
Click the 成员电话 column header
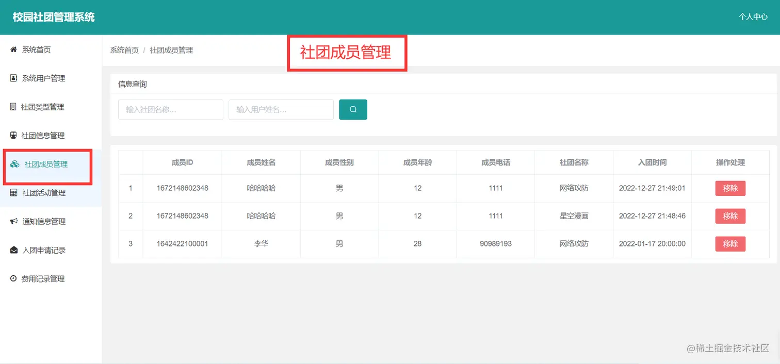click(496, 162)
